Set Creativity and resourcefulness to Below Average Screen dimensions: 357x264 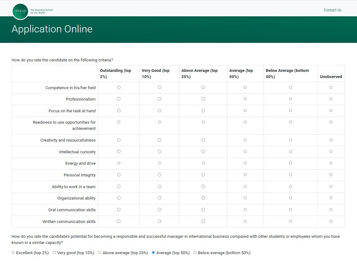point(290,140)
